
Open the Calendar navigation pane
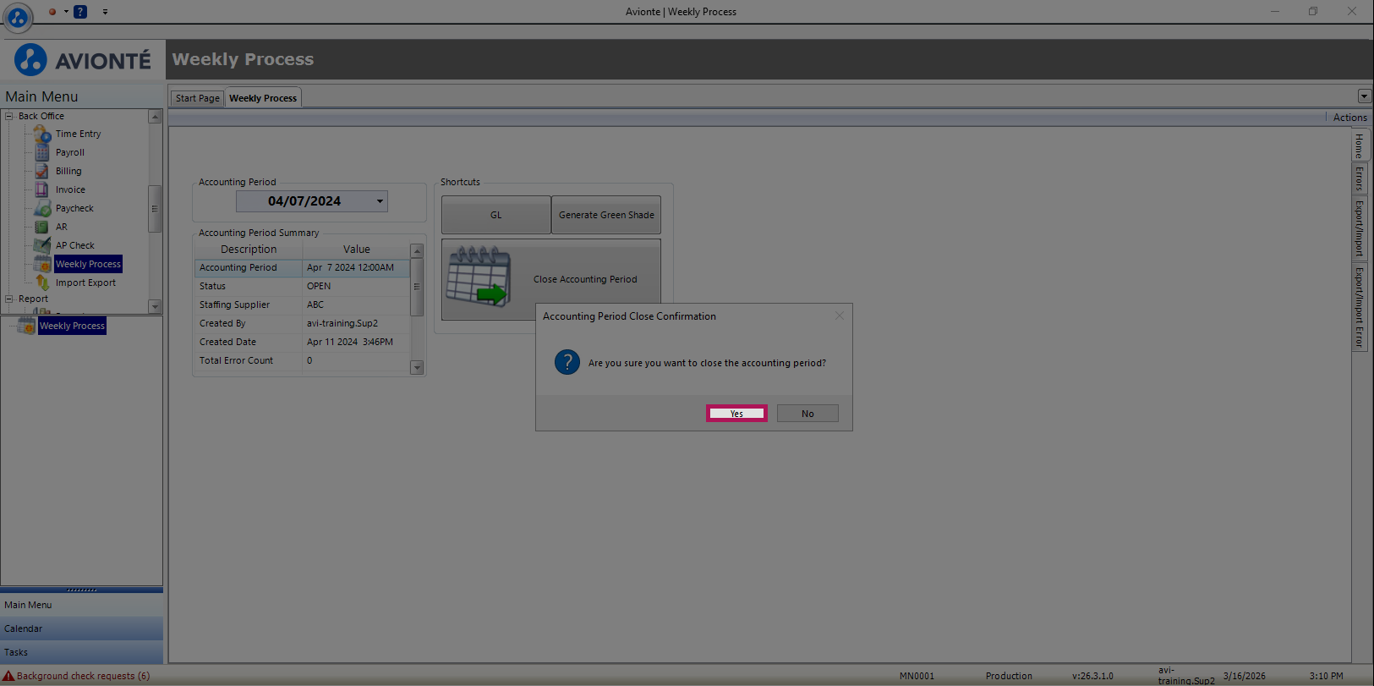click(x=81, y=628)
